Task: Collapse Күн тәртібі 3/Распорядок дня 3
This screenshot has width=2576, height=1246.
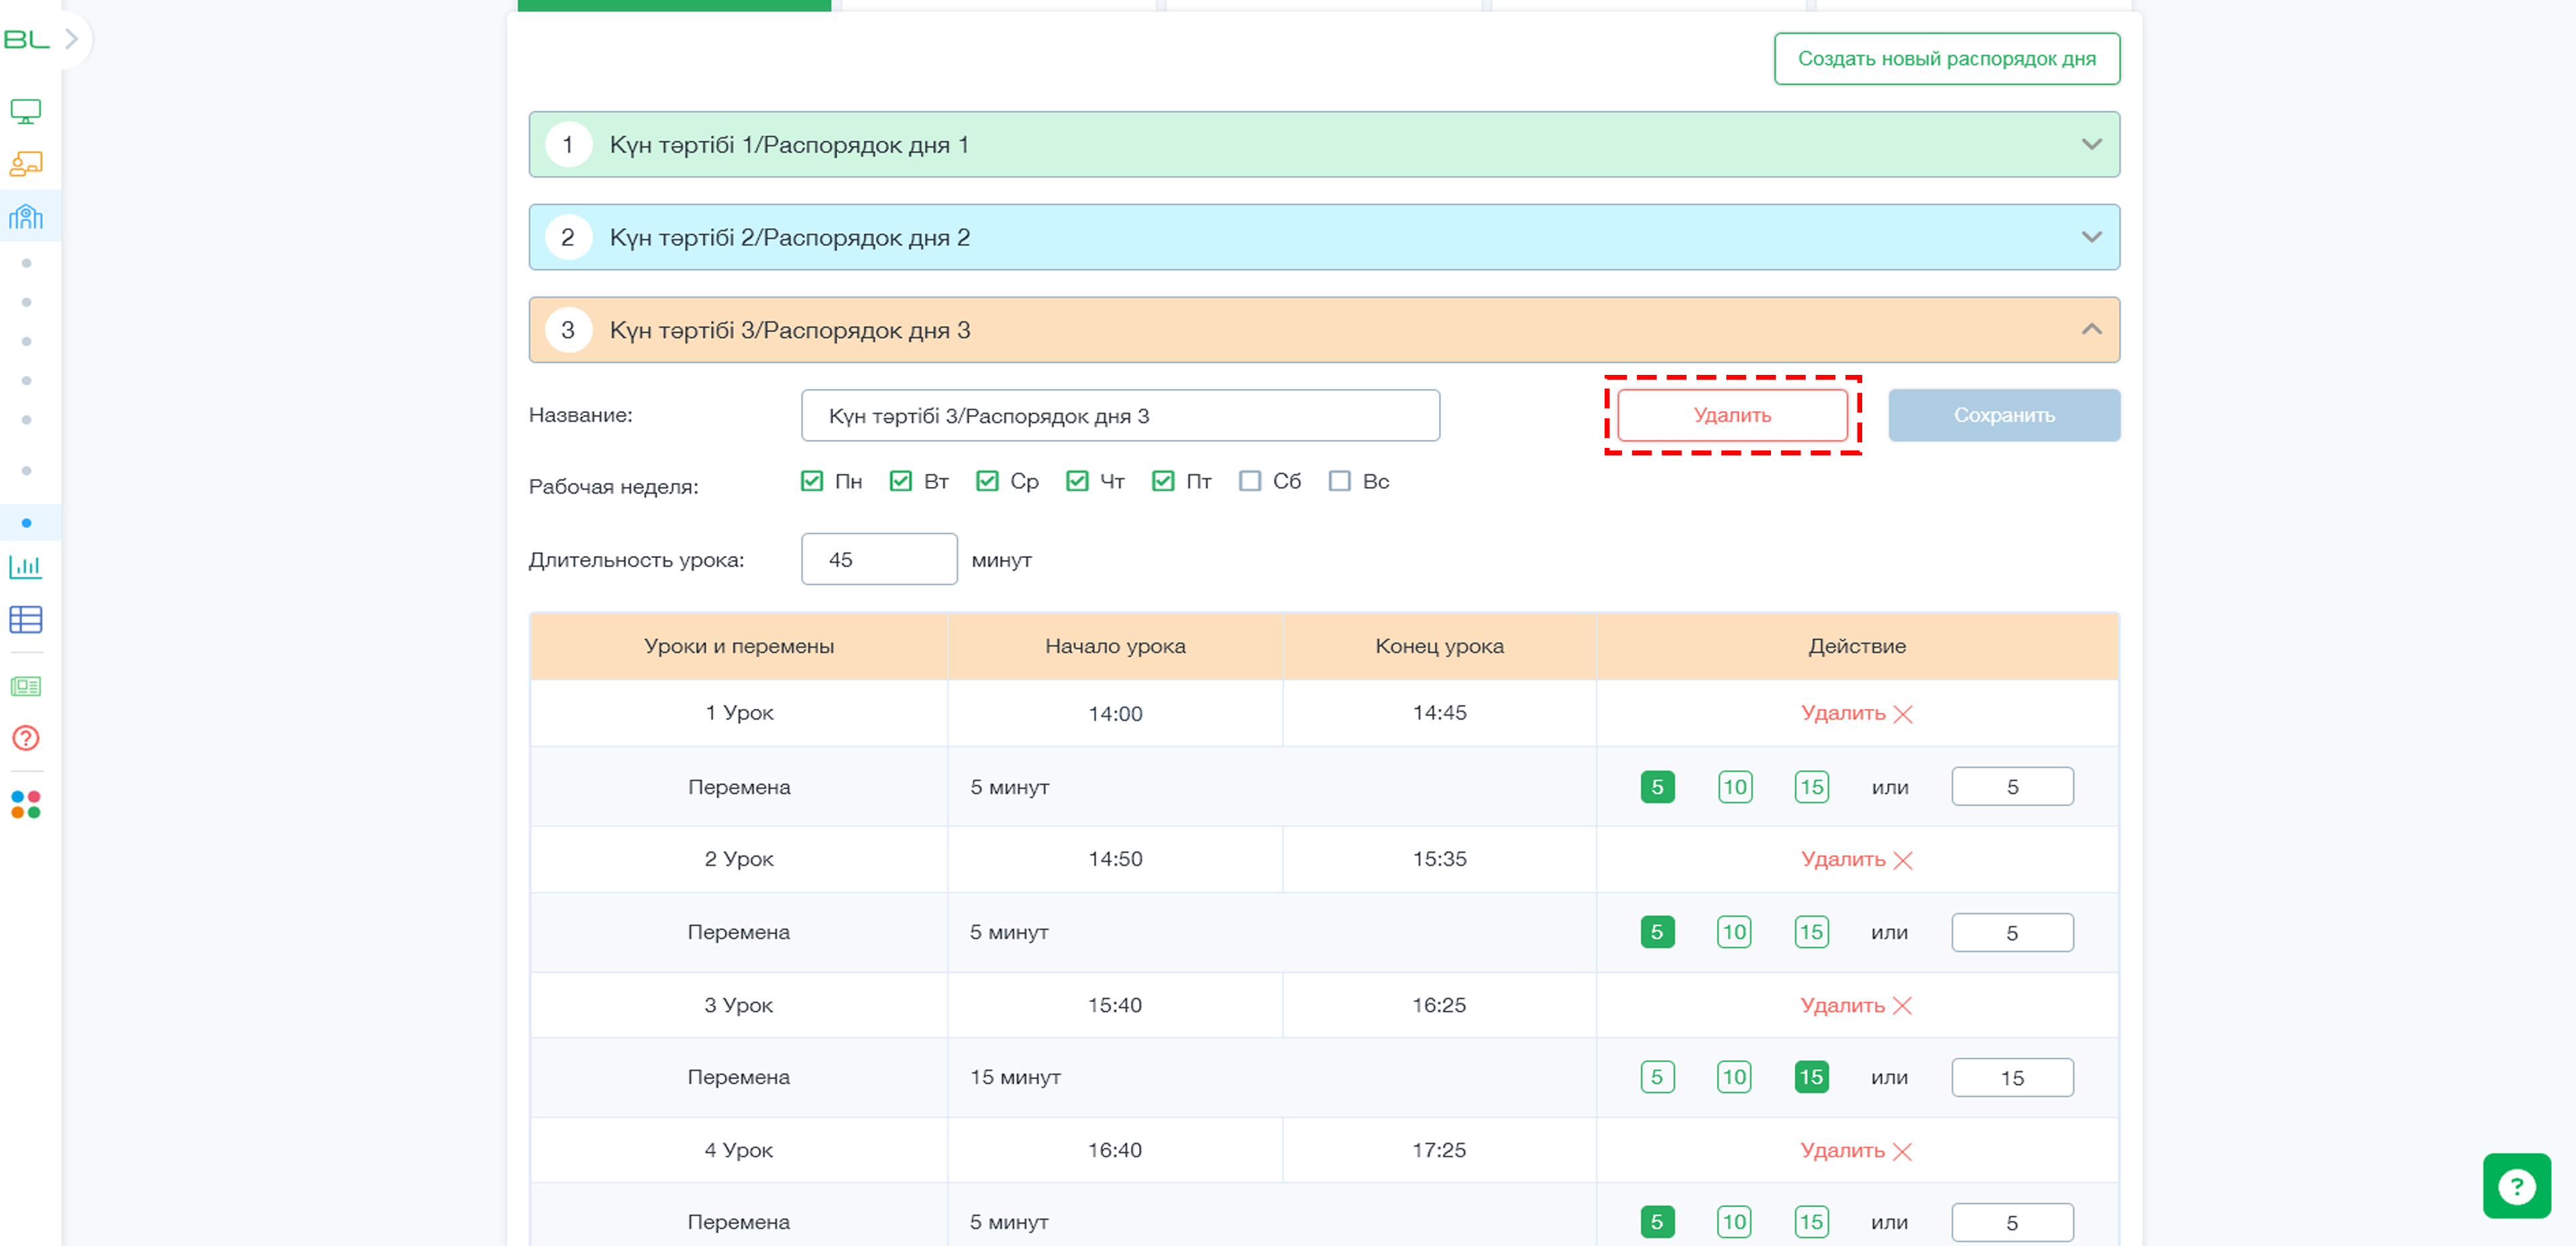Action: pos(1323,330)
